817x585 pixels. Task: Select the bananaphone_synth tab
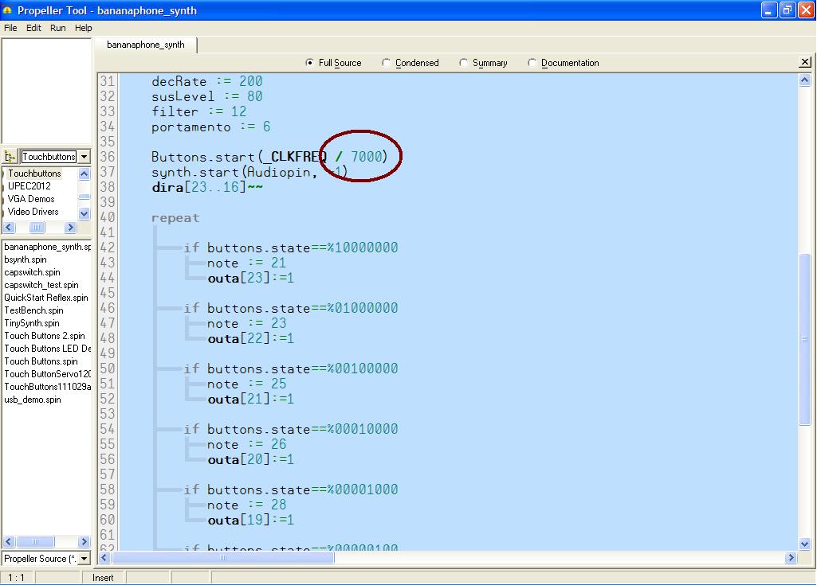[146, 45]
